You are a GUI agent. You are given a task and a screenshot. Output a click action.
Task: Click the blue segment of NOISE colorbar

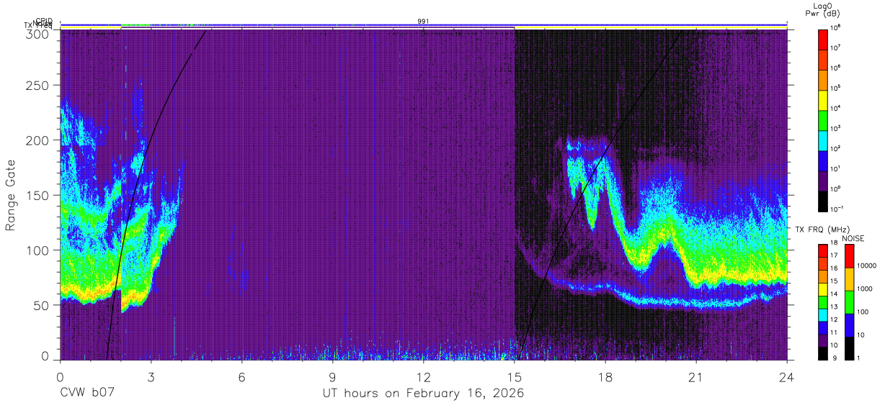(x=850, y=325)
